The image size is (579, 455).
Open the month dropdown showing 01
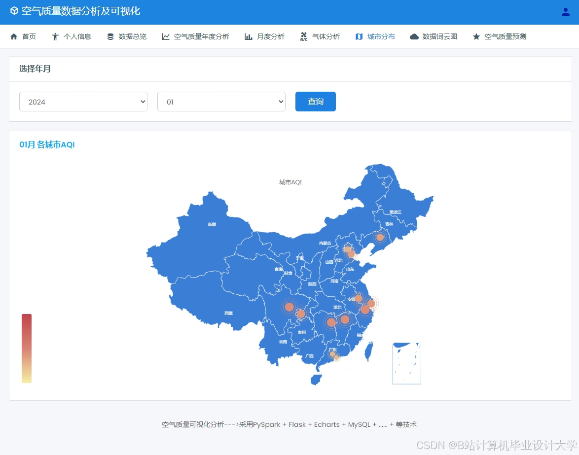pos(221,101)
